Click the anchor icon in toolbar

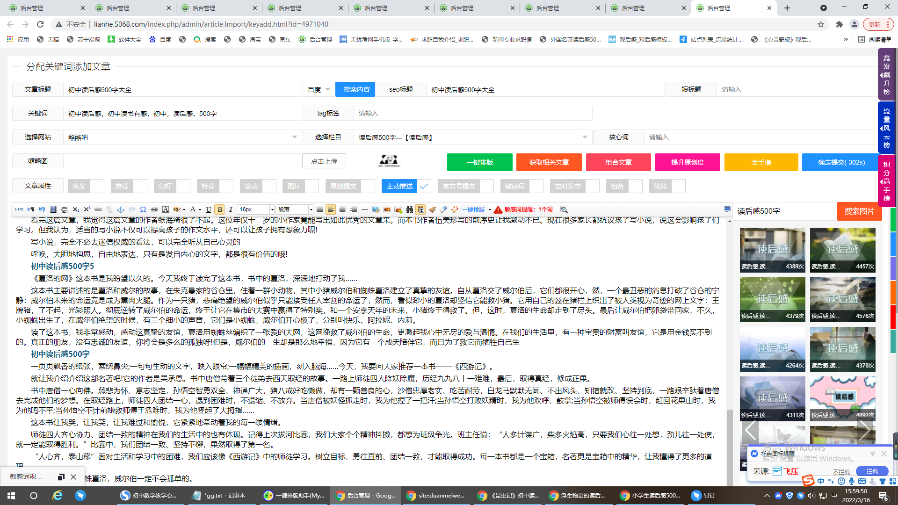pos(121,209)
